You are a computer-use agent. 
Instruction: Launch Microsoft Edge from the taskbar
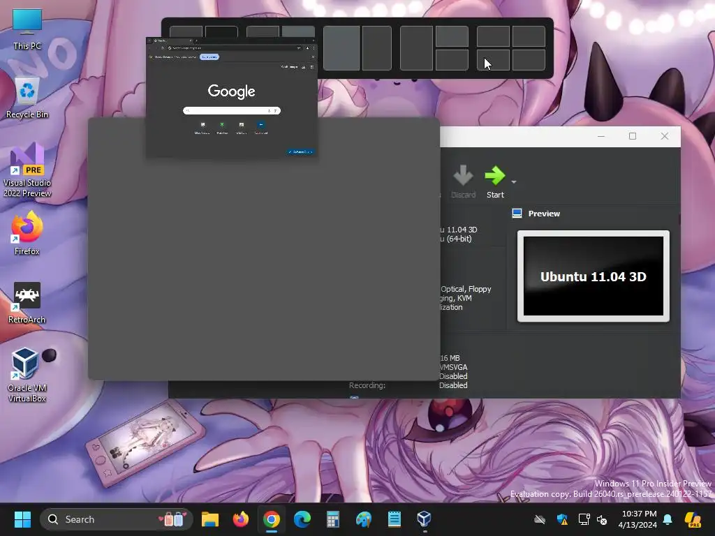click(x=302, y=519)
